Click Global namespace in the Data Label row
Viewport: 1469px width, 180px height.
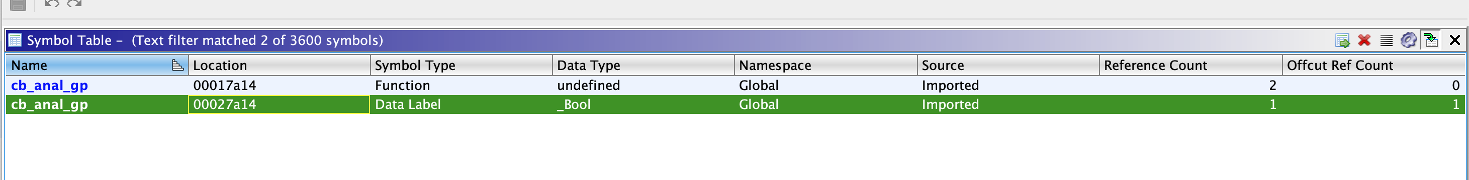pos(825,104)
